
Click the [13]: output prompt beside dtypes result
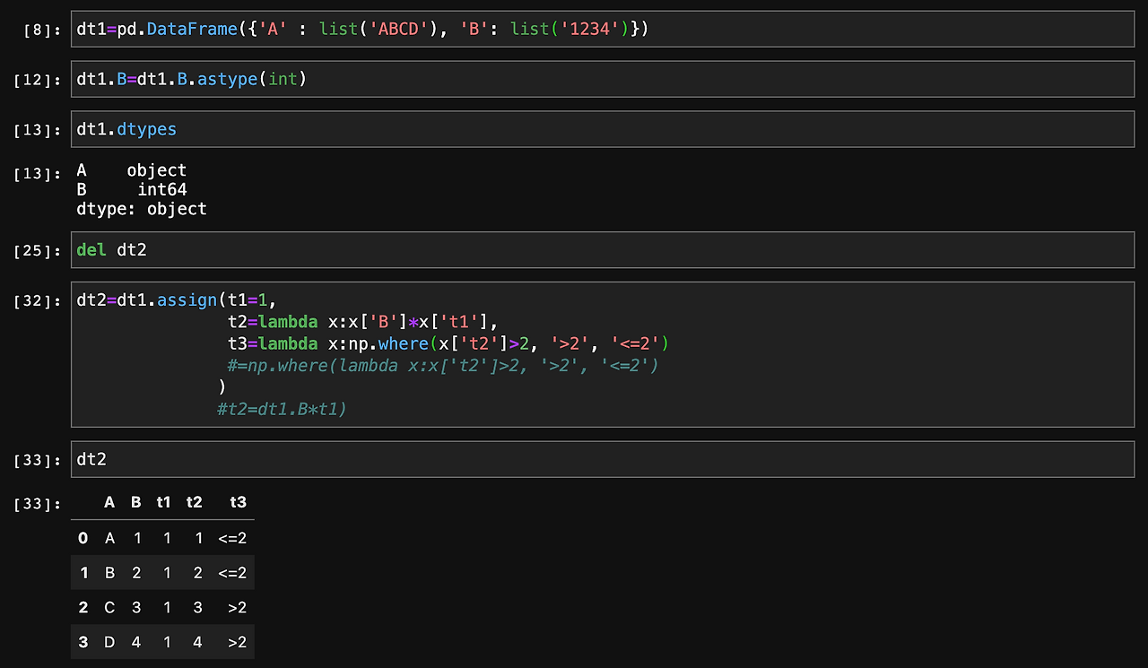pos(38,173)
